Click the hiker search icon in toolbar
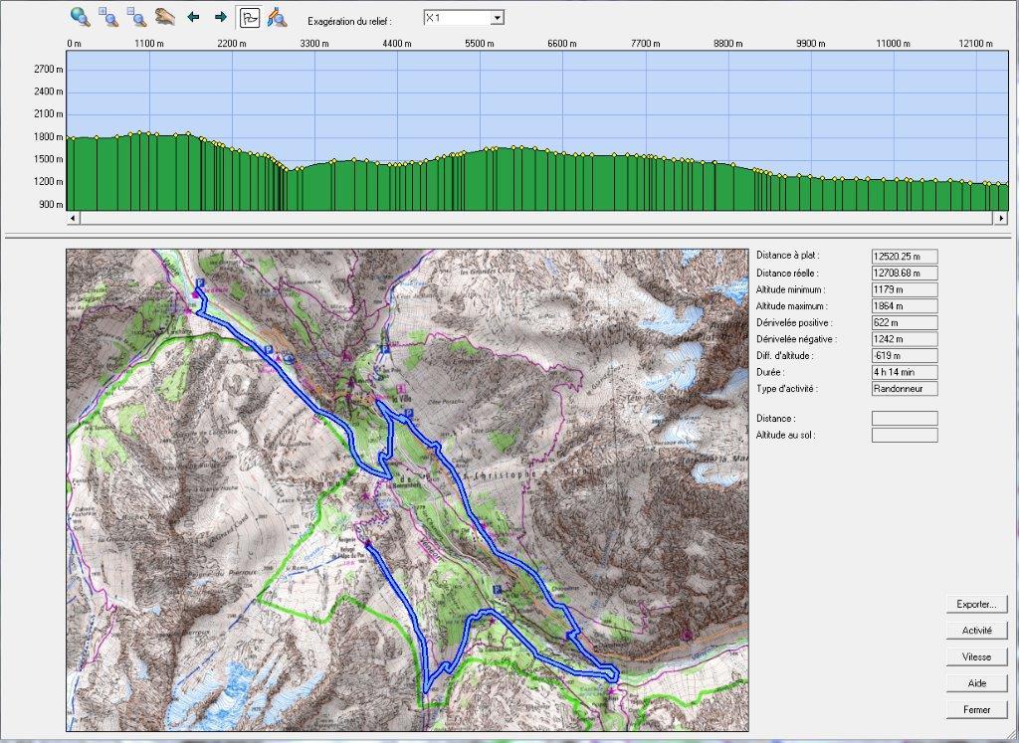Image resolution: width=1019 pixels, height=743 pixels. coord(277,17)
